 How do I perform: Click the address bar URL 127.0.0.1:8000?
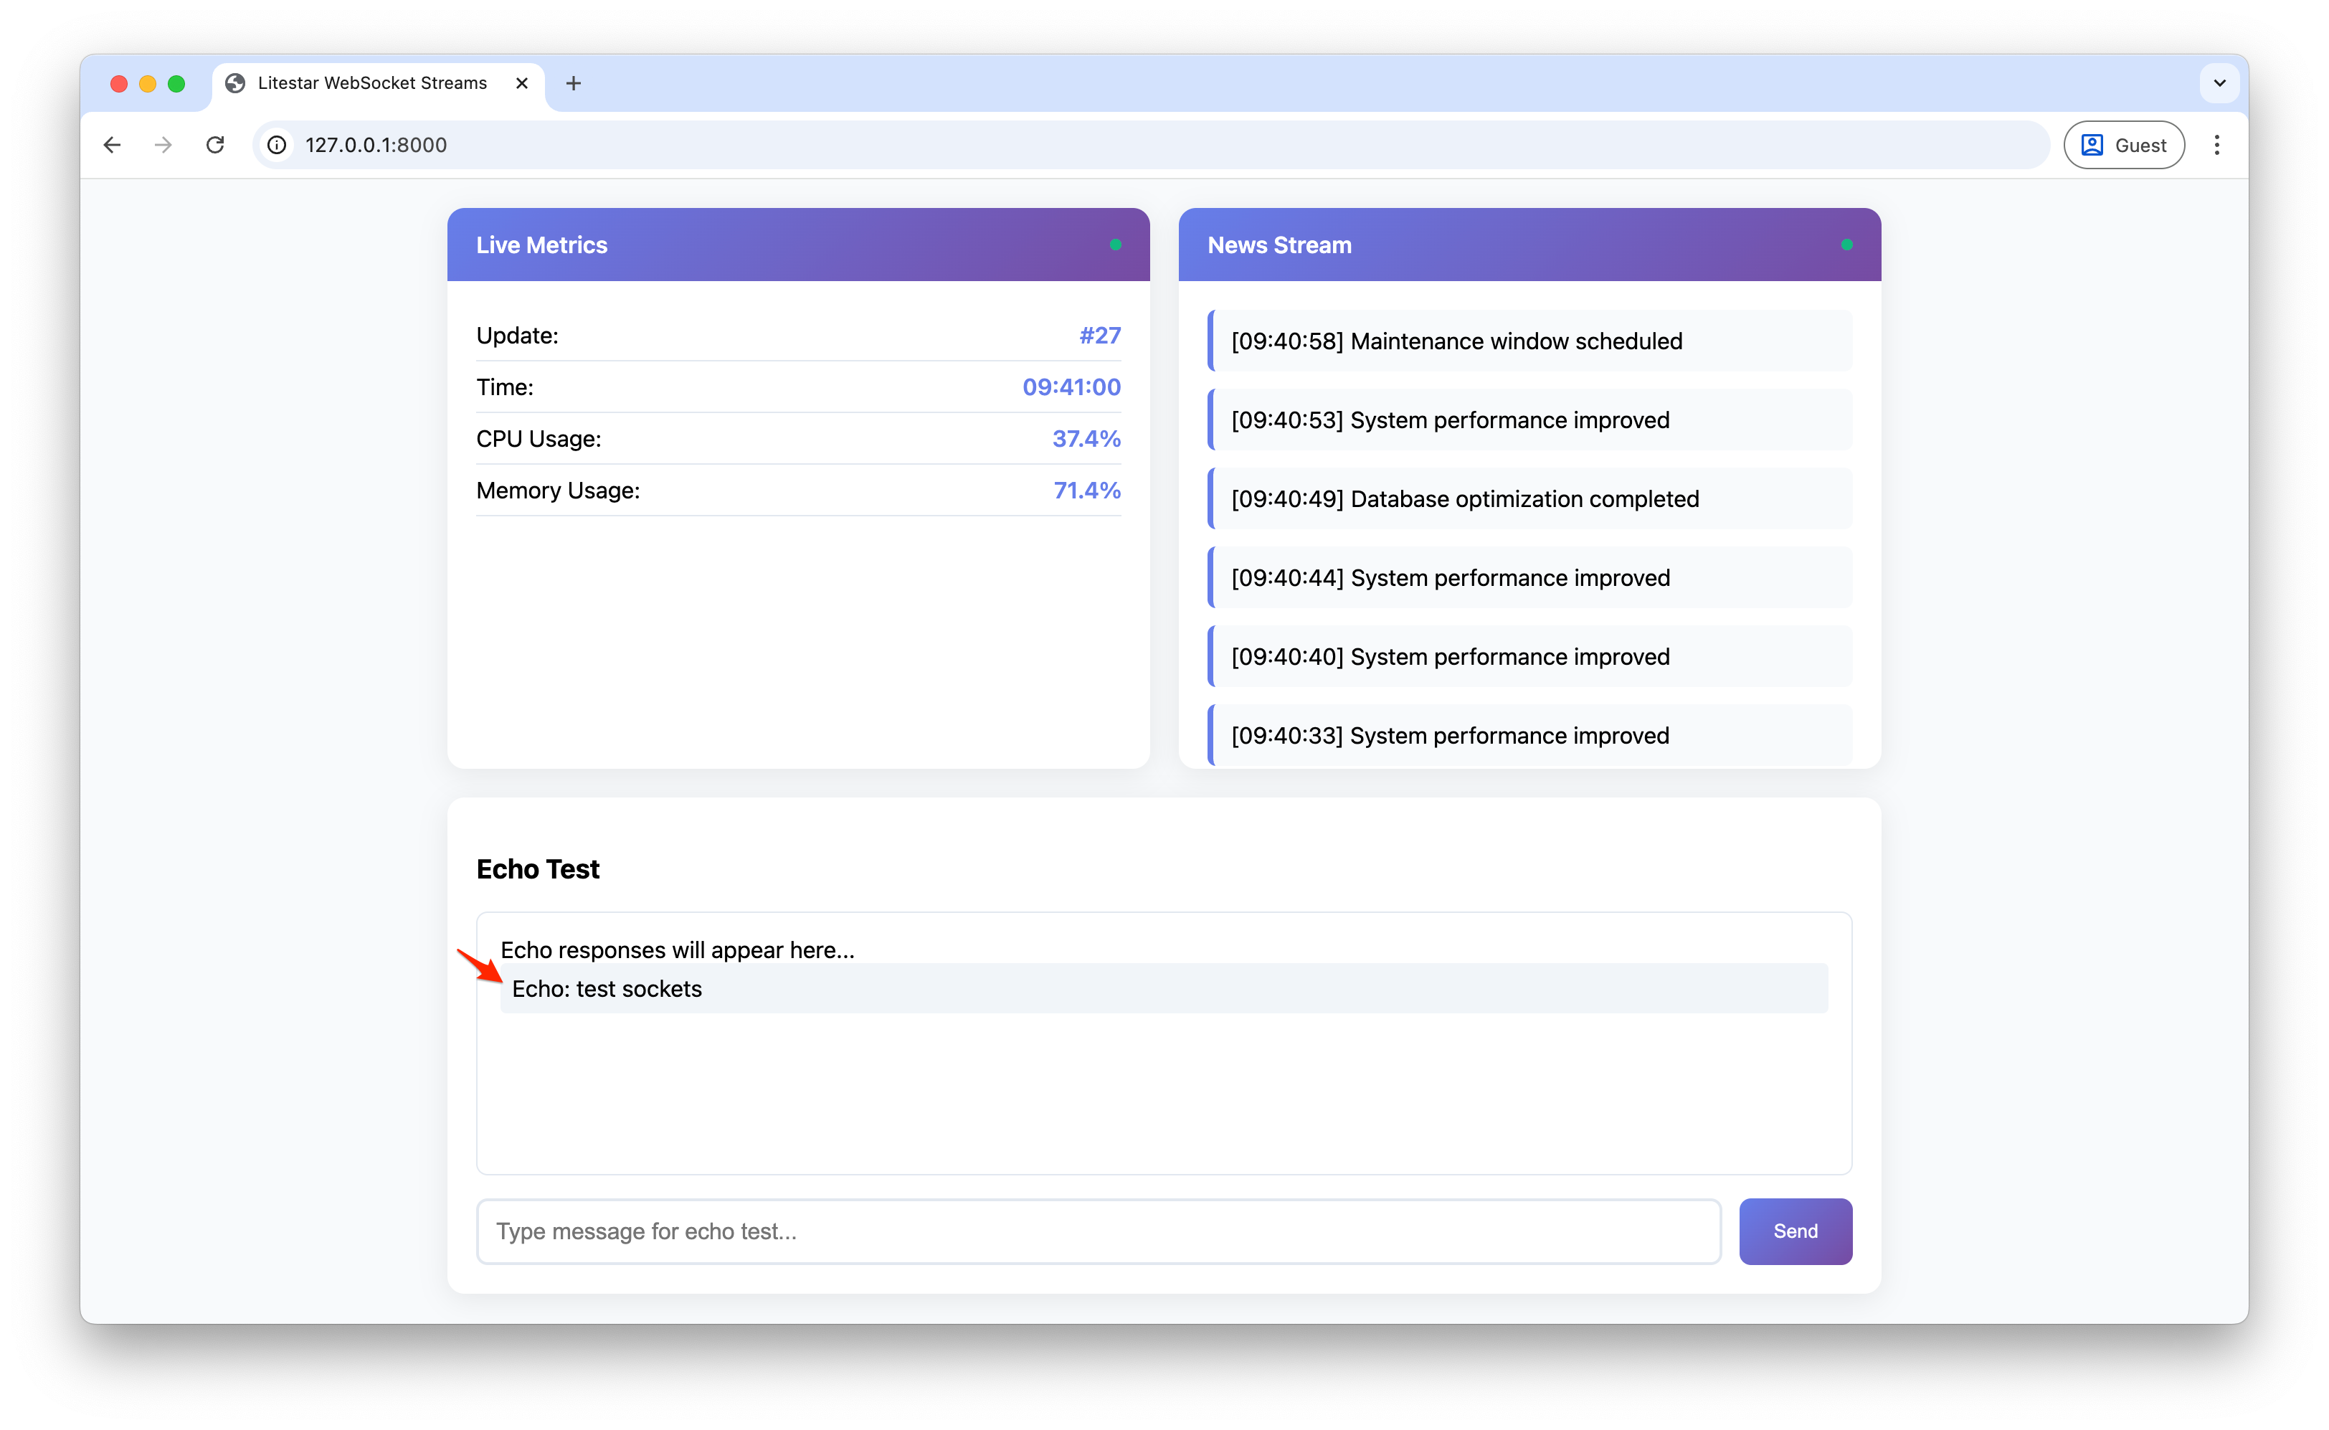coord(376,145)
